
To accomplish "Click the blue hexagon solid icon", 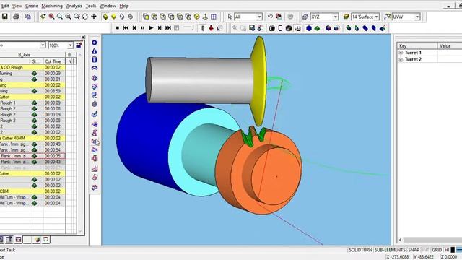I will pyautogui.click(x=308, y=28).
